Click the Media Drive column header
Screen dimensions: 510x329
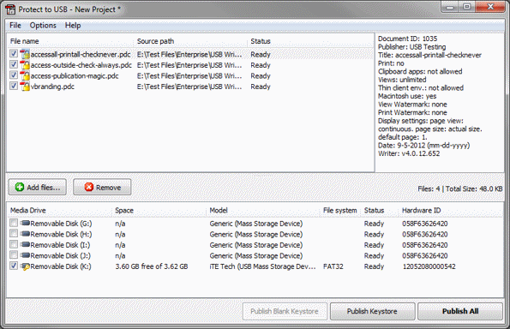point(59,211)
